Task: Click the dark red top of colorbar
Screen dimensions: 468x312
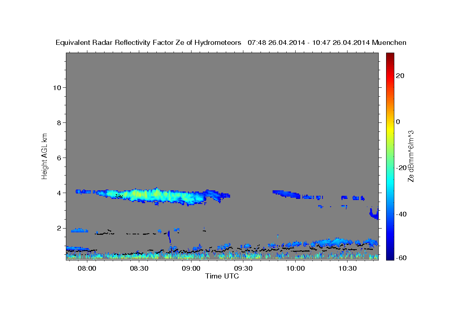Action: tap(390, 55)
